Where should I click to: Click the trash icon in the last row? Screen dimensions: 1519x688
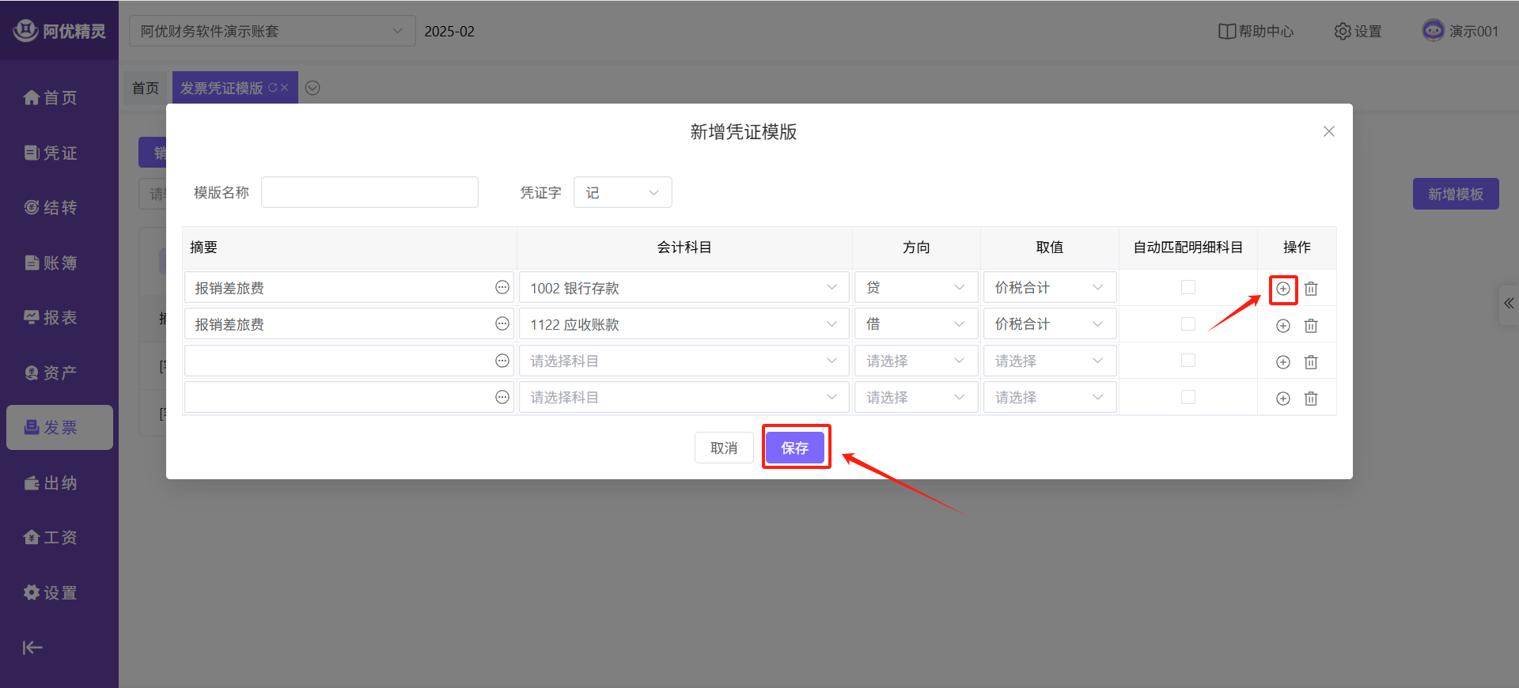click(x=1311, y=399)
